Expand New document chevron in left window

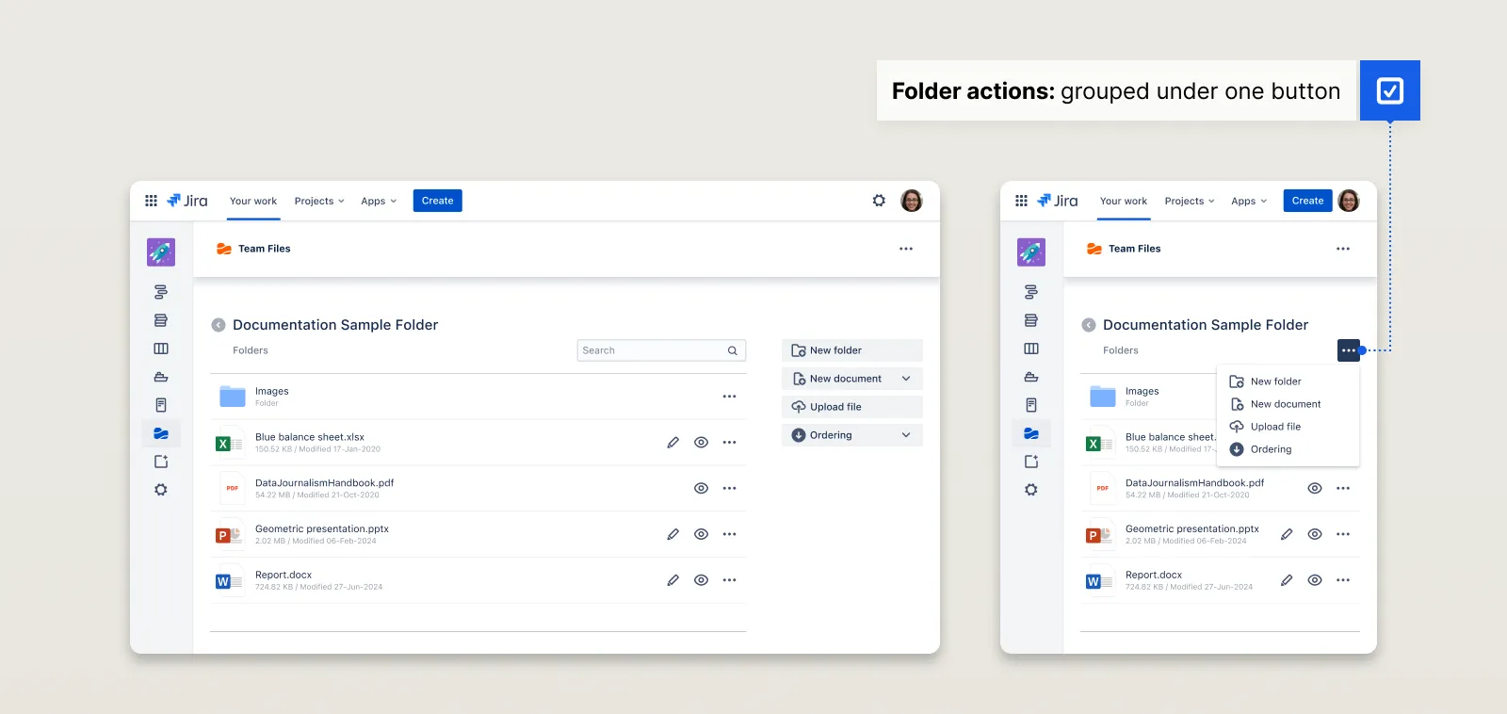click(x=906, y=379)
